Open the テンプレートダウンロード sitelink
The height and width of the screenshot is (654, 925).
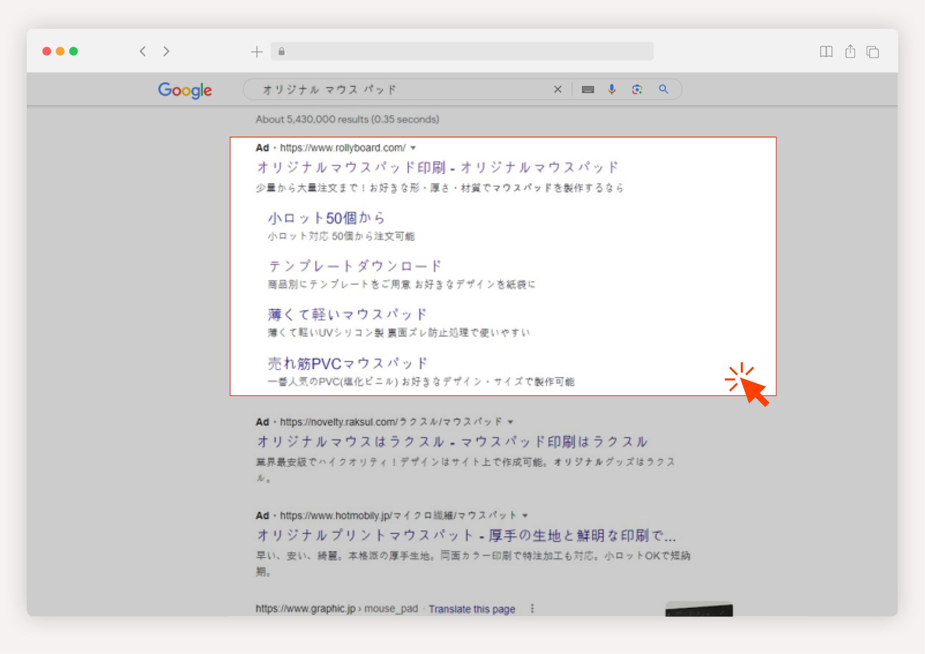[x=355, y=266]
